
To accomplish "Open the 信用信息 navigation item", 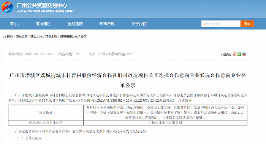I will [43, 24].
